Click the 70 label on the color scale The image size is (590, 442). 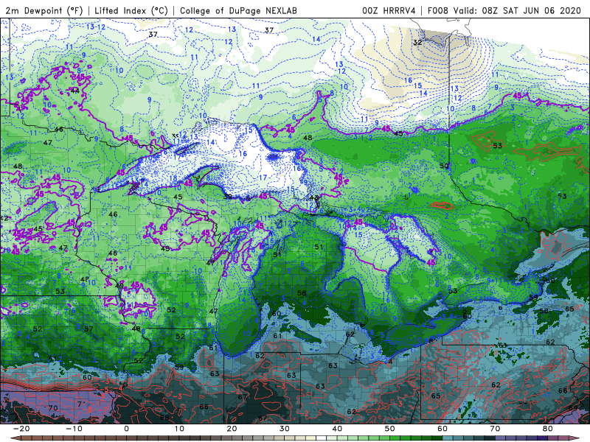click(495, 429)
